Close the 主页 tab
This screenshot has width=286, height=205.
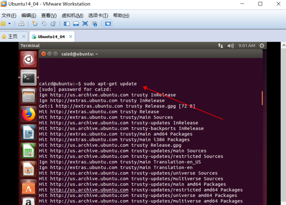pyautogui.click(x=24, y=36)
